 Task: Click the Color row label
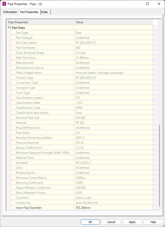(19, 168)
